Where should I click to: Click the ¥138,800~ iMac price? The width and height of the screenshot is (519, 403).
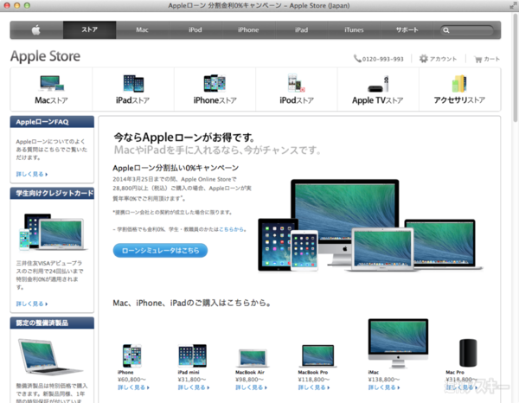click(384, 380)
